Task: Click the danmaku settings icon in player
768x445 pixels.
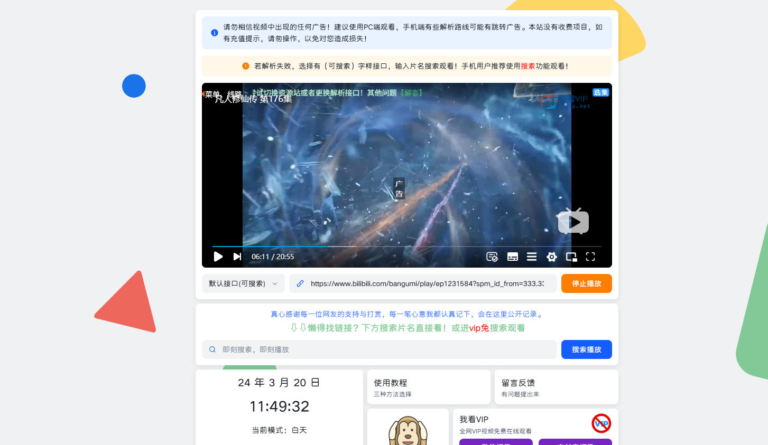Action: point(492,257)
